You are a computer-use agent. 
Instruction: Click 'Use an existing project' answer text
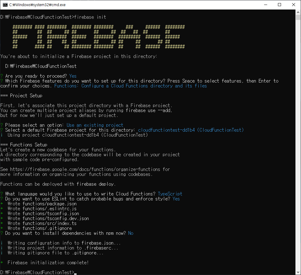click(x=95, y=125)
